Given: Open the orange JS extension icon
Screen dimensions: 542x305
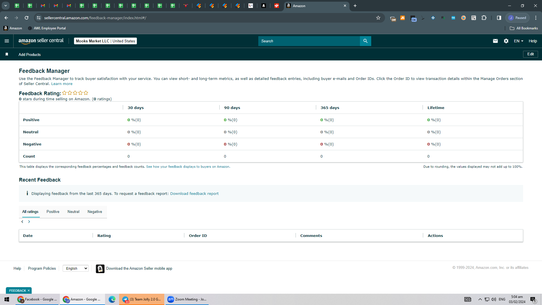Looking at the screenshot, I should 403,18.
